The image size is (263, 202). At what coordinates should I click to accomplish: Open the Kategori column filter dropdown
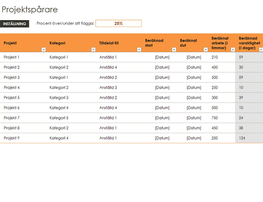click(93, 50)
